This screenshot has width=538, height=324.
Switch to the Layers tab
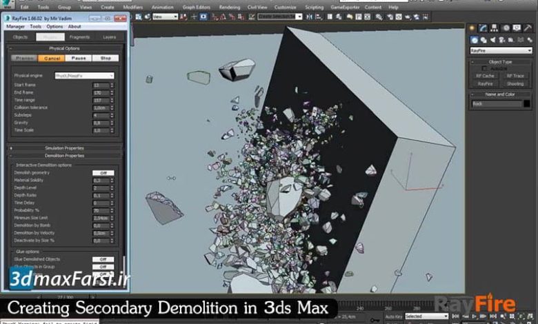(109, 37)
